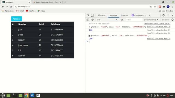Screen dimensions: 175x98
Task: Clear the console
Action: click(92, 20)
